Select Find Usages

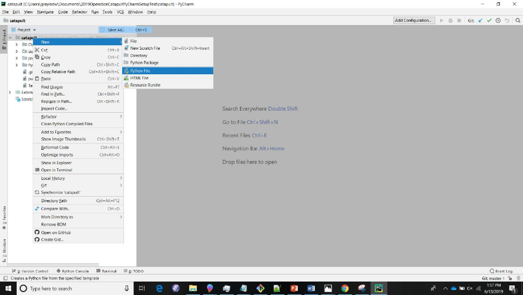(78, 87)
